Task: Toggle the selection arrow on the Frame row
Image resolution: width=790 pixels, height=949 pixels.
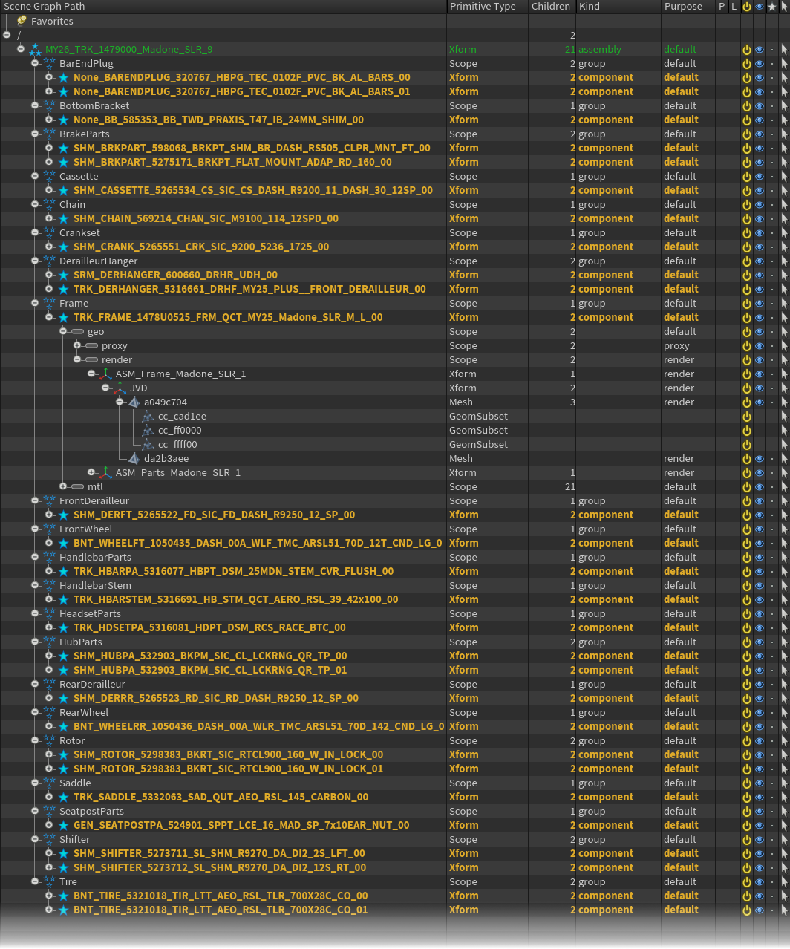Action: tap(783, 303)
